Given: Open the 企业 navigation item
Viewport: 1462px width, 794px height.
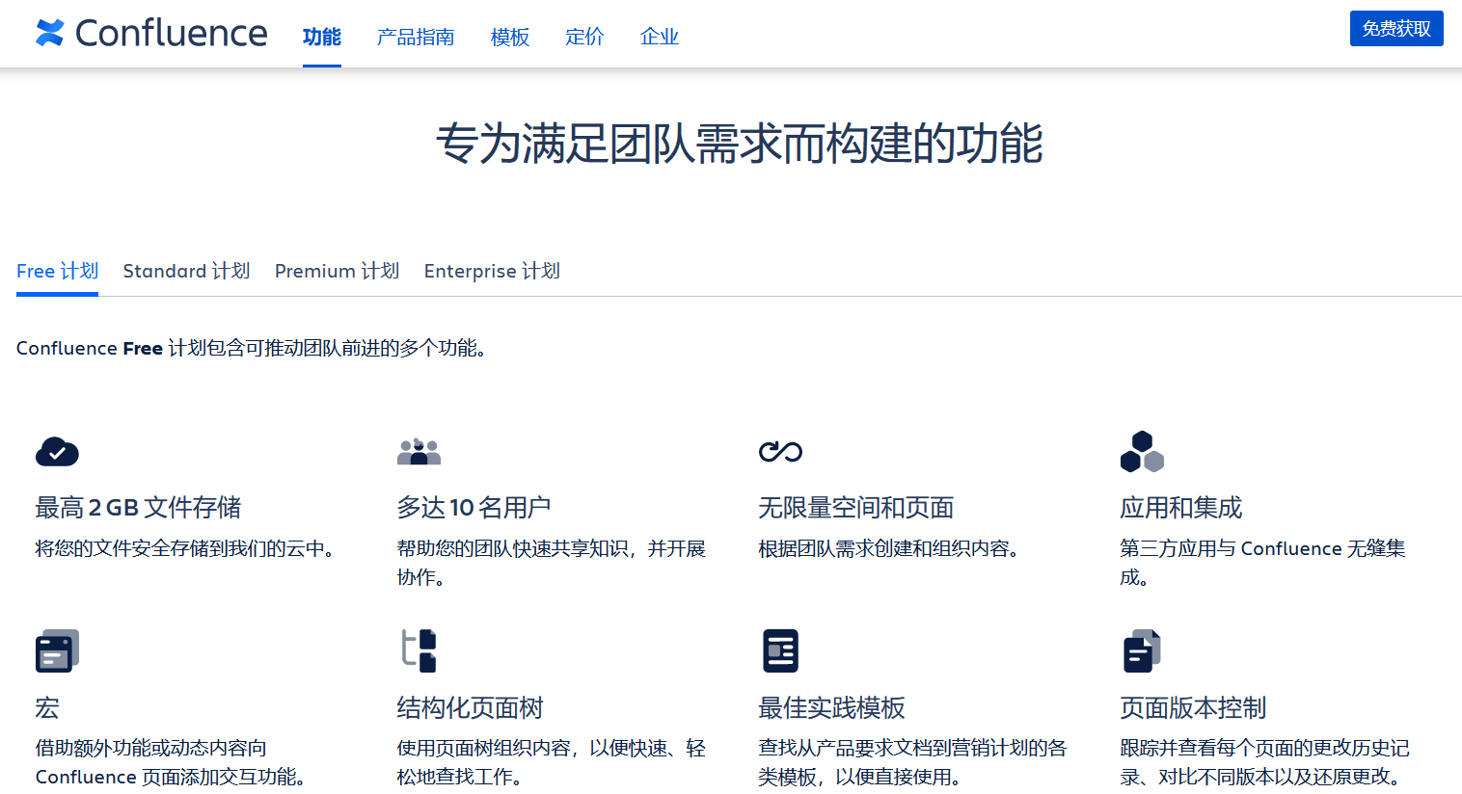Looking at the screenshot, I should (660, 37).
